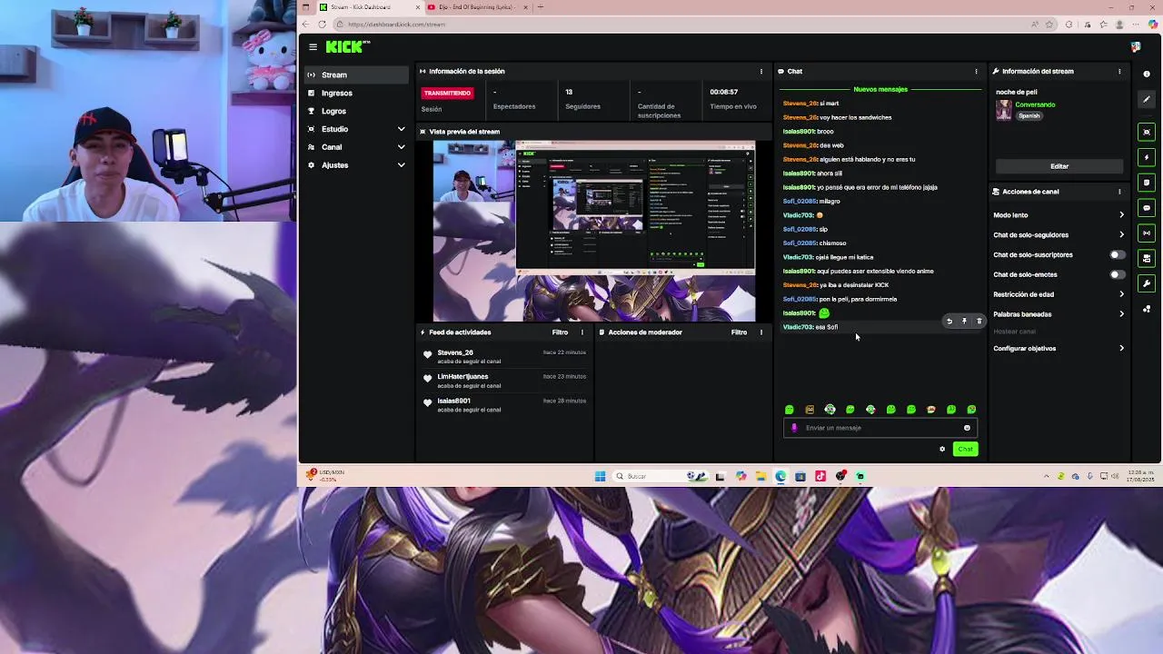Open Acciones de canal options menu

click(1119, 192)
